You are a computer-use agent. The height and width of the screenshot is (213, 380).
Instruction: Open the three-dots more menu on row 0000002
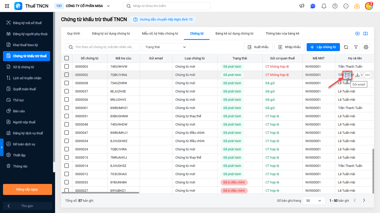pyautogui.click(x=367, y=75)
